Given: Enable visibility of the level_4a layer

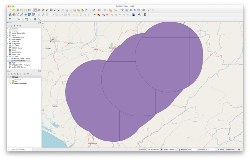Looking at the screenshot, I should [x=10, y=79].
